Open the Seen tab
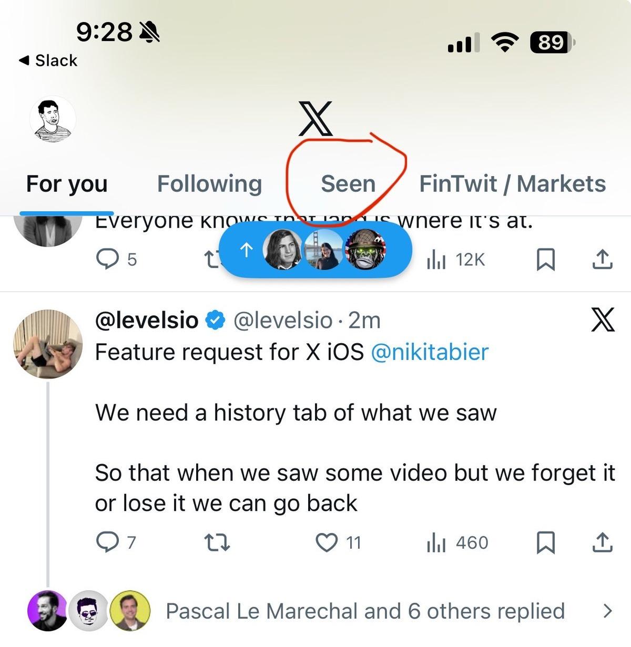The image size is (631, 647). (x=348, y=184)
